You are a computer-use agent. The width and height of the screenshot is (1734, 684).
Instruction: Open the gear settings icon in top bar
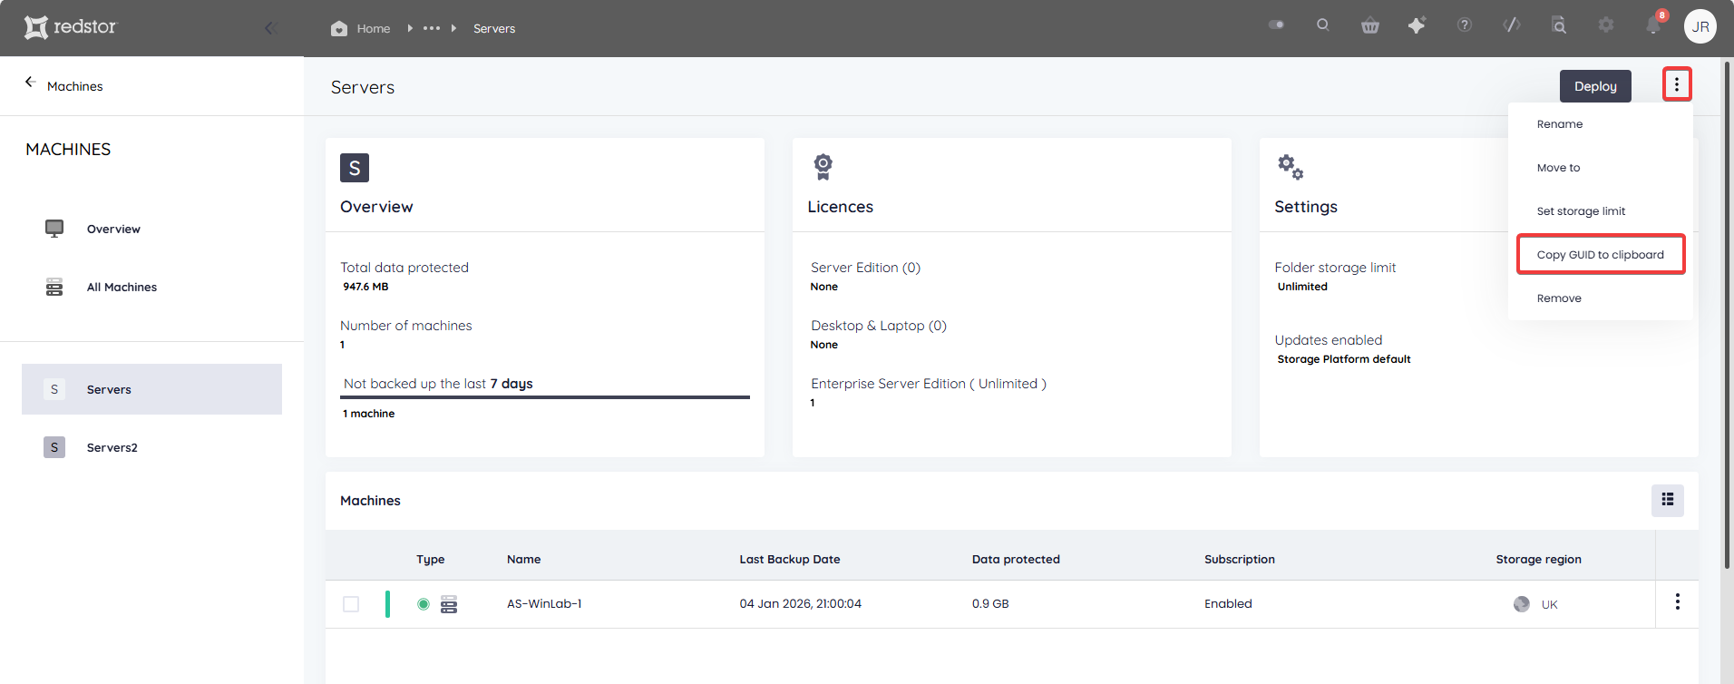click(x=1606, y=25)
